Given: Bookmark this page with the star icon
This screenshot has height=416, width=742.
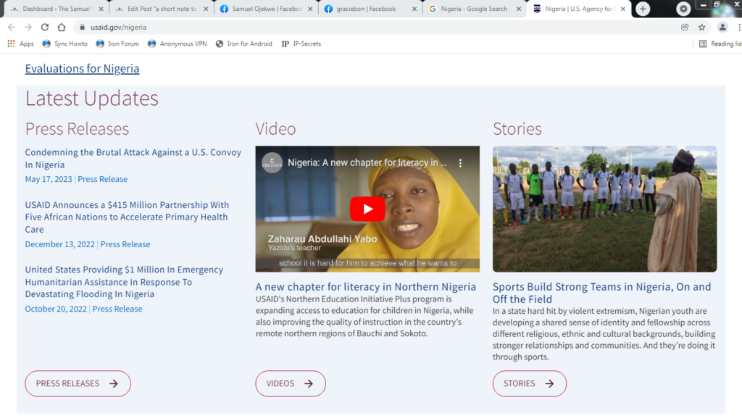Looking at the screenshot, I should tap(701, 28).
